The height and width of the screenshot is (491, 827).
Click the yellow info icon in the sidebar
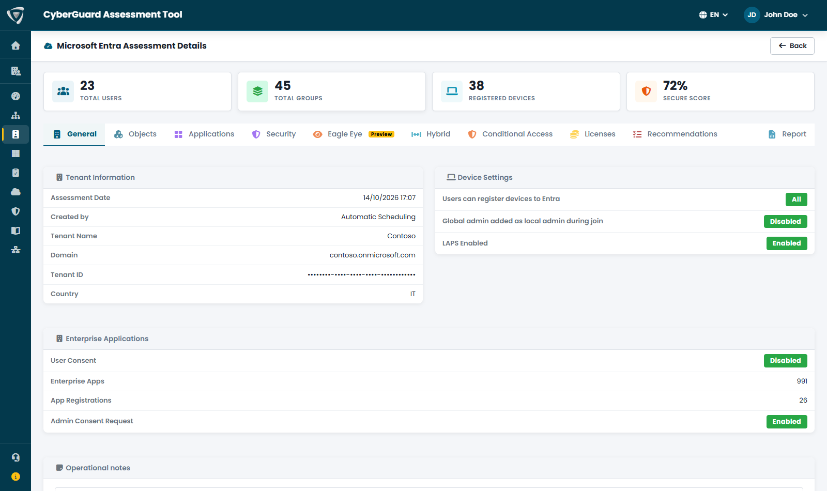click(16, 477)
